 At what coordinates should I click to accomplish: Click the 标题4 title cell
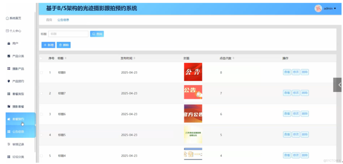pyautogui.click(x=62, y=156)
